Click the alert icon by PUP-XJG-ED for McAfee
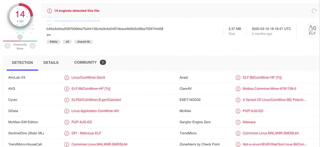 coord(238,111)
